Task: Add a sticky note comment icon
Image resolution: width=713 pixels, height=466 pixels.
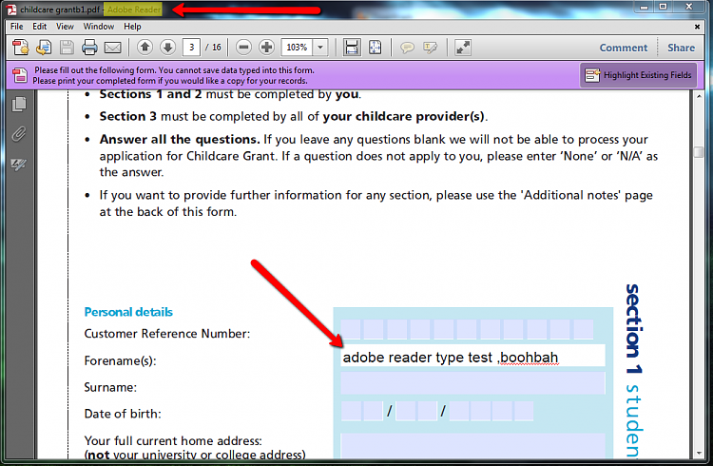Action: pyautogui.click(x=407, y=48)
